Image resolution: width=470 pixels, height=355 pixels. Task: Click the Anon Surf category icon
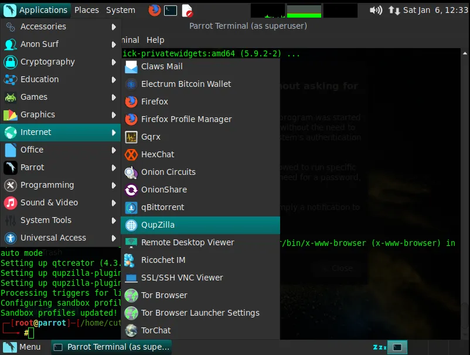pos(11,45)
